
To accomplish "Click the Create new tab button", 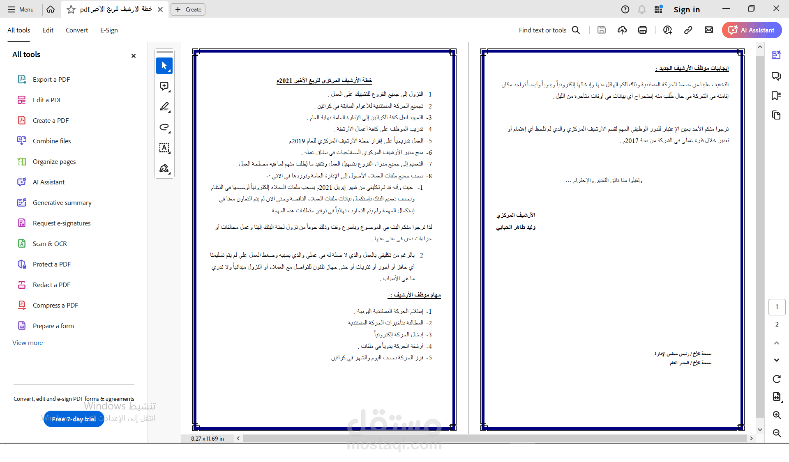I will pyautogui.click(x=188, y=9).
